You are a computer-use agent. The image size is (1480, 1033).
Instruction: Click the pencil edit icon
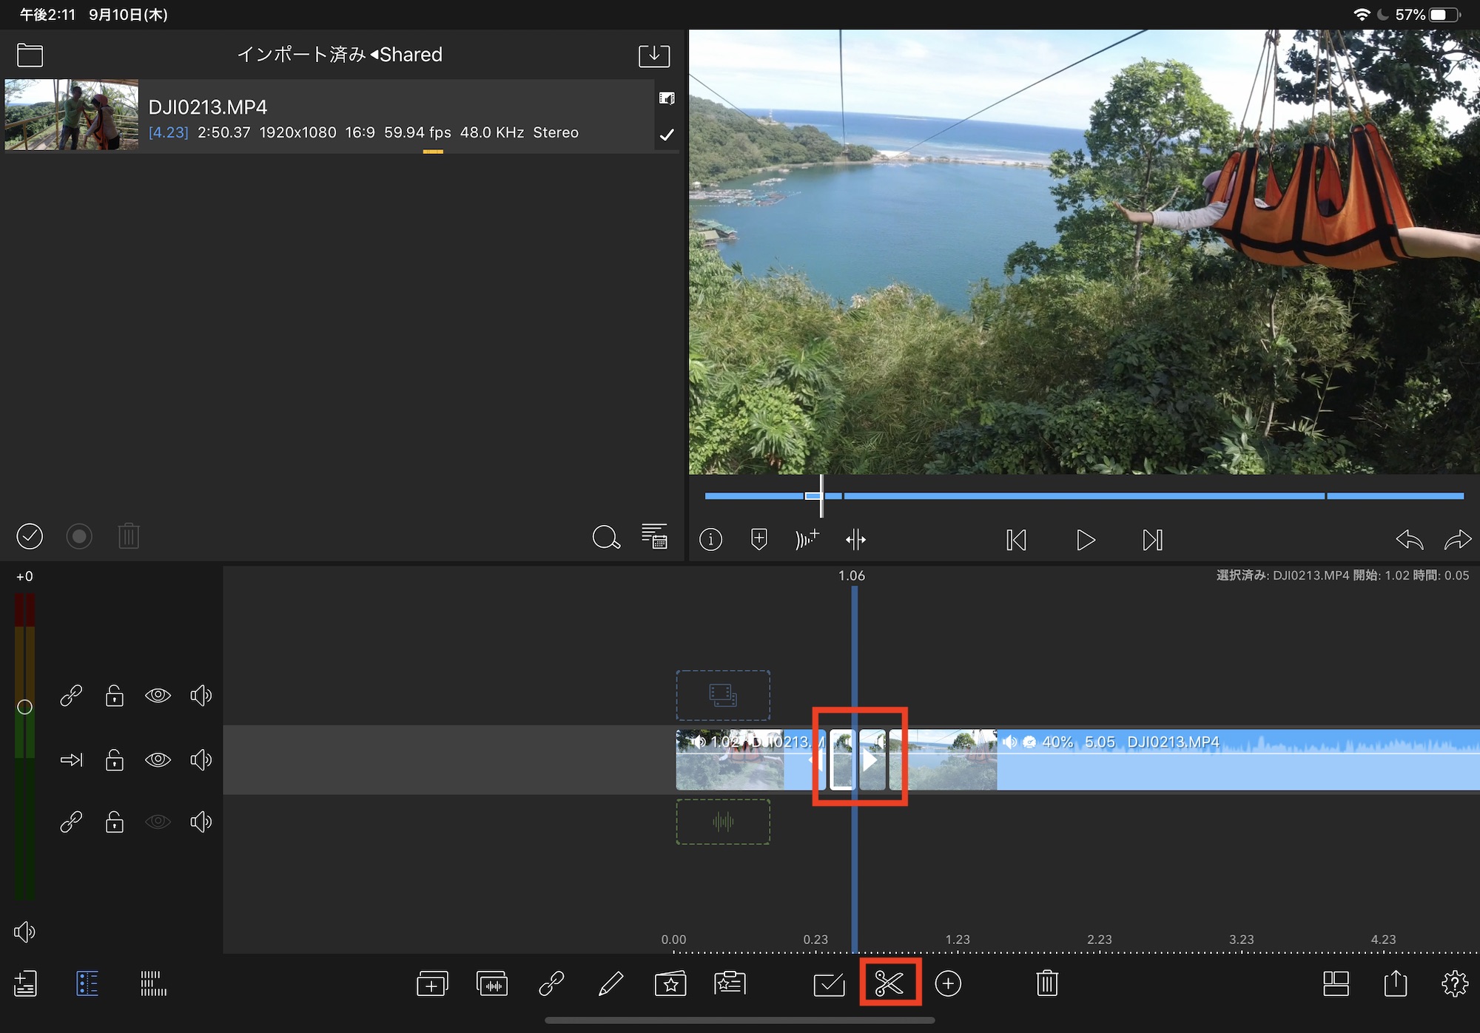click(x=610, y=983)
